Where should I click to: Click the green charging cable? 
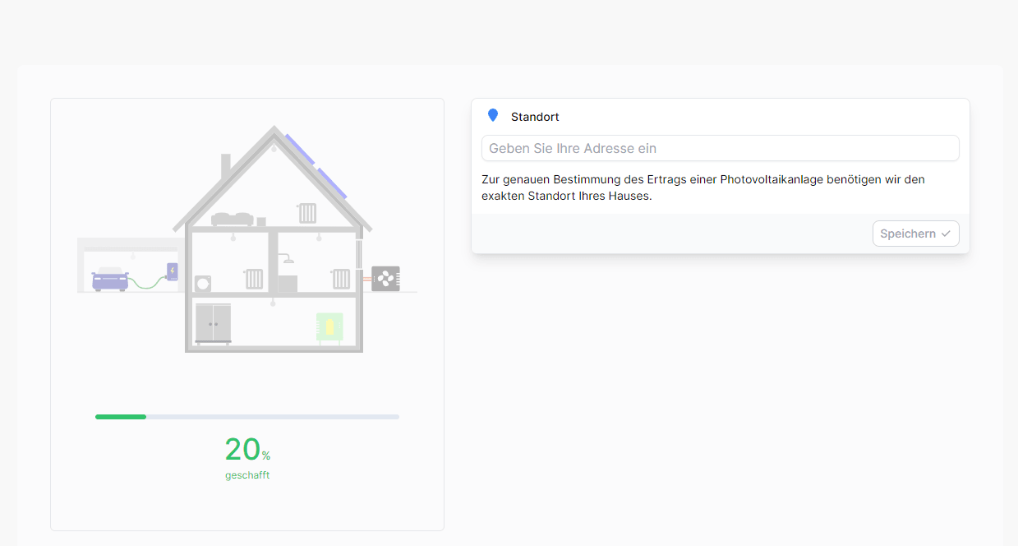point(146,282)
